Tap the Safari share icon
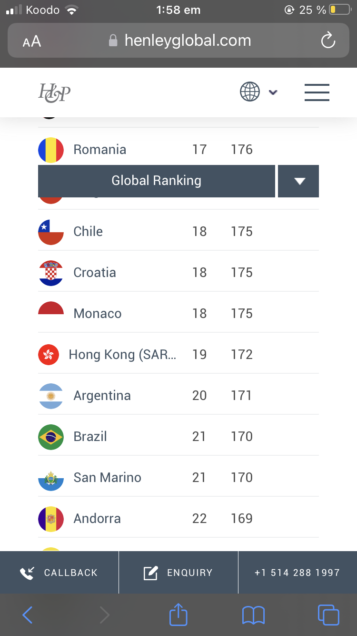Viewport: 357px width, 636px height. tap(178, 615)
